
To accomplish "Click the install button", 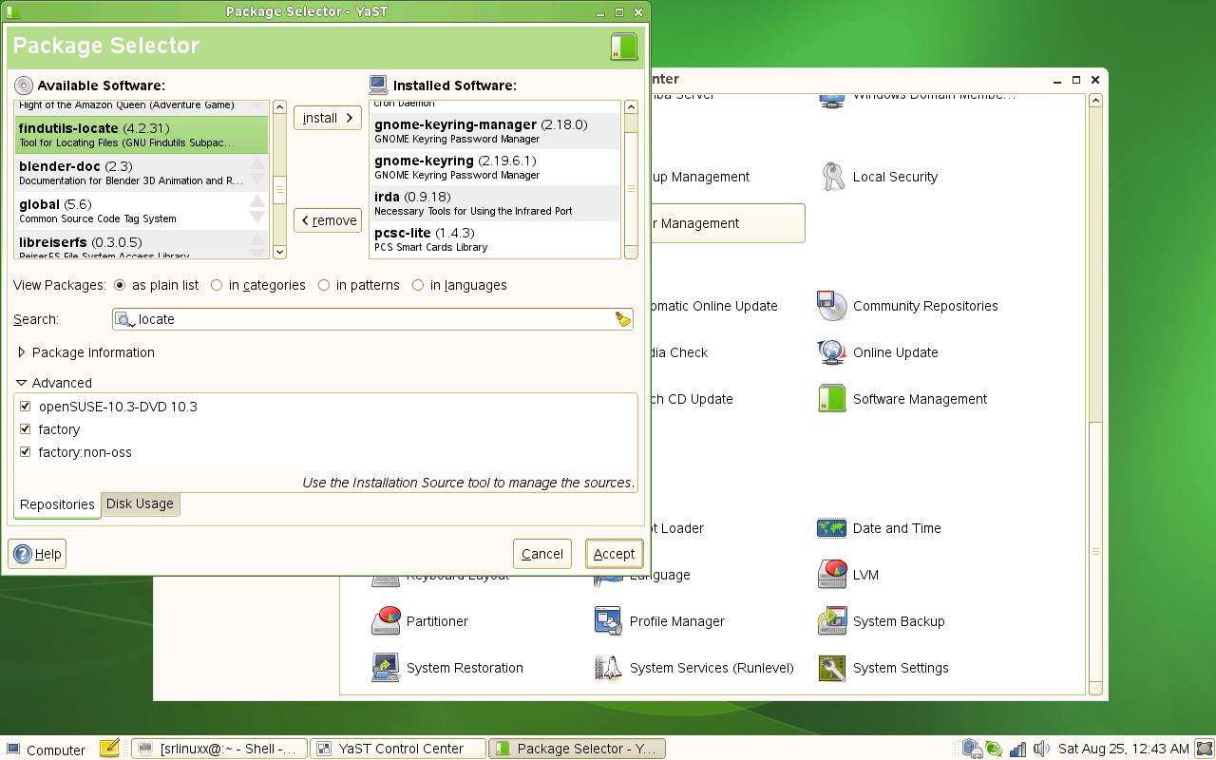I will coord(328,118).
